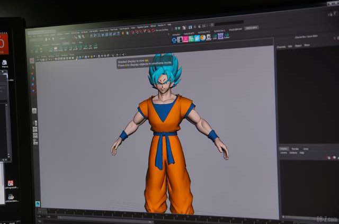The image size is (339, 224).
Task: Open the Channels menu in the Channel Box
Action: (x=281, y=47)
